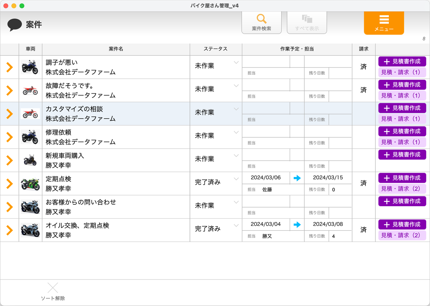Click the すべて表示 toolbar button
Screen dimensions: 430x306
(307, 23)
